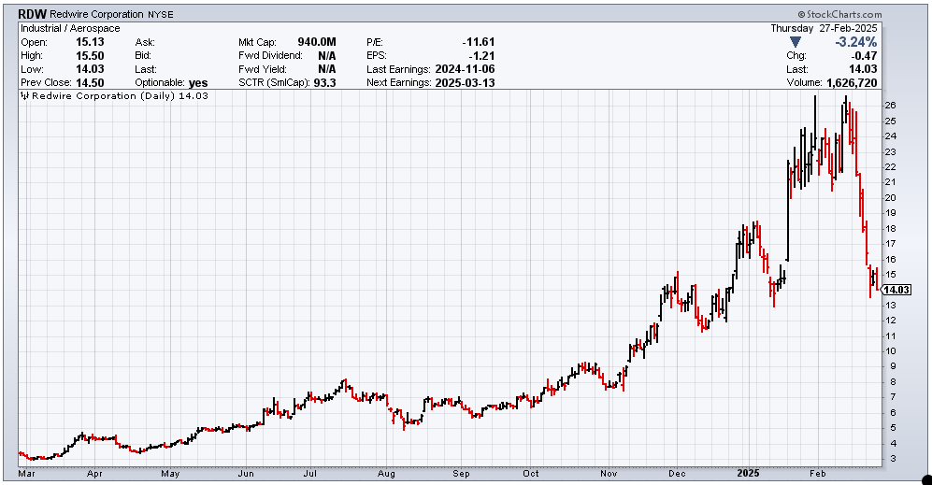Click the black dot at bottom-right corner
Viewport: 932px width, 485px height.
(x=925, y=478)
